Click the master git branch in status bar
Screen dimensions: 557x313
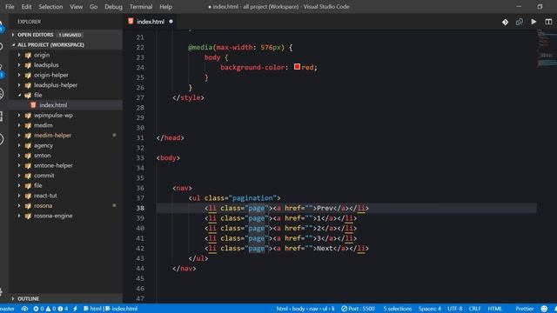(x=7, y=309)
